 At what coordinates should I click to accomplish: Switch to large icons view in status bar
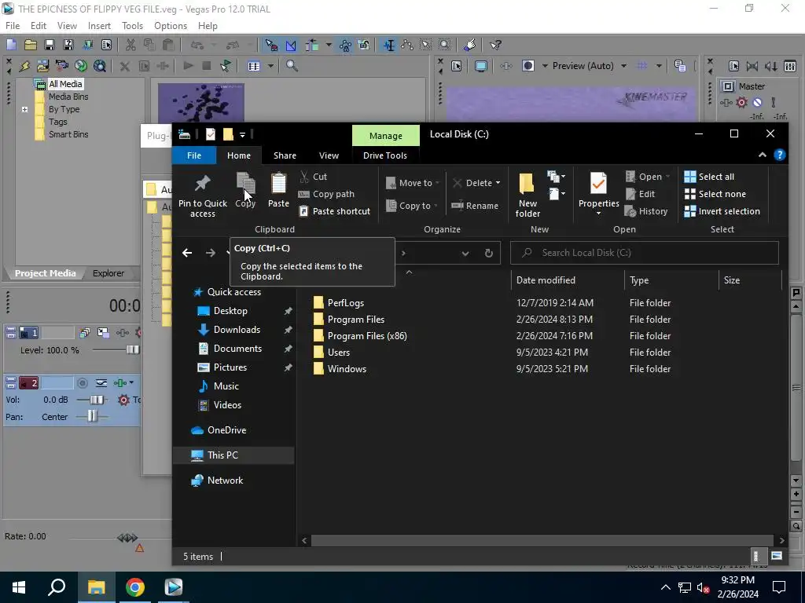[777, 556]
